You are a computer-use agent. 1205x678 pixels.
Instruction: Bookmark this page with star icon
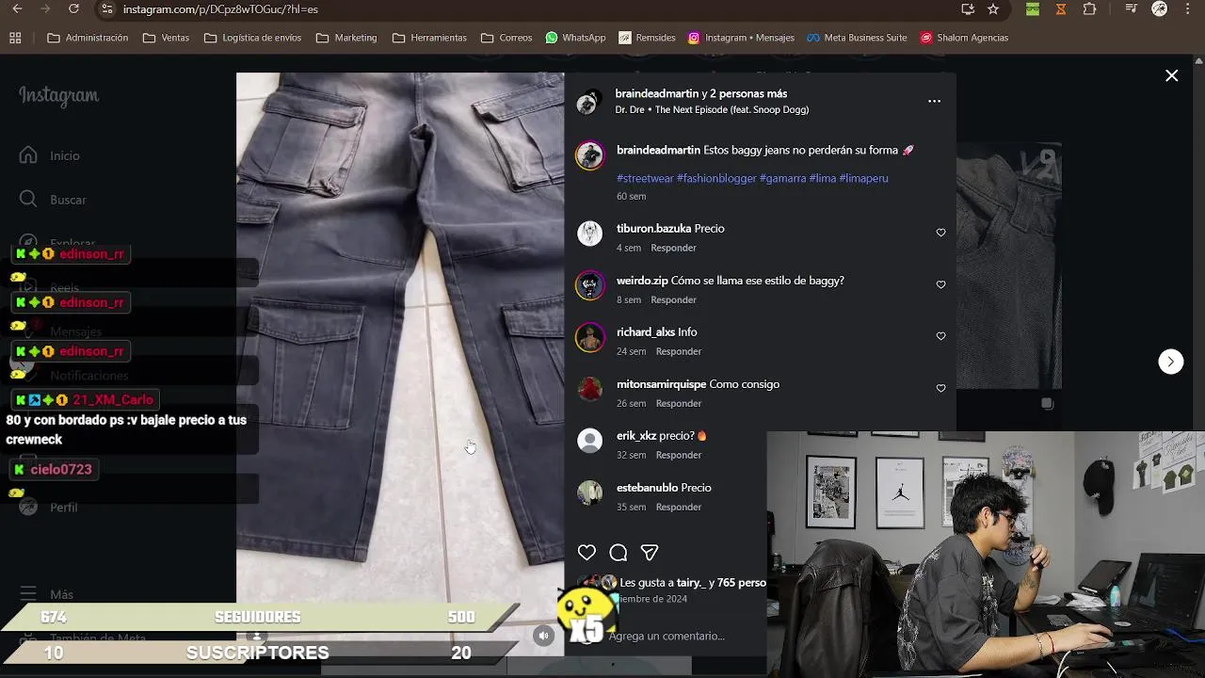993,8
